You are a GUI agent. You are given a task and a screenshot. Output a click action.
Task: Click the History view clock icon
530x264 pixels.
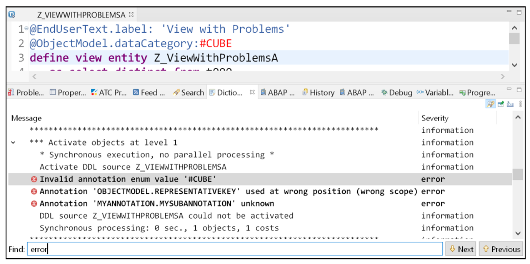coord(304,92)
